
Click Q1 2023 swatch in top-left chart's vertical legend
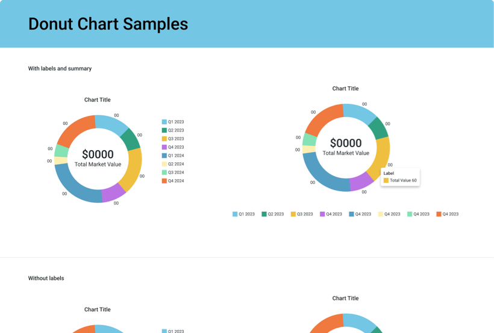[x=164, y=122]
